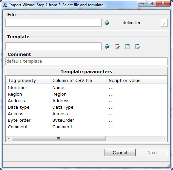
Task: Open script ellipsis for Byte order row
Action: 111,121
